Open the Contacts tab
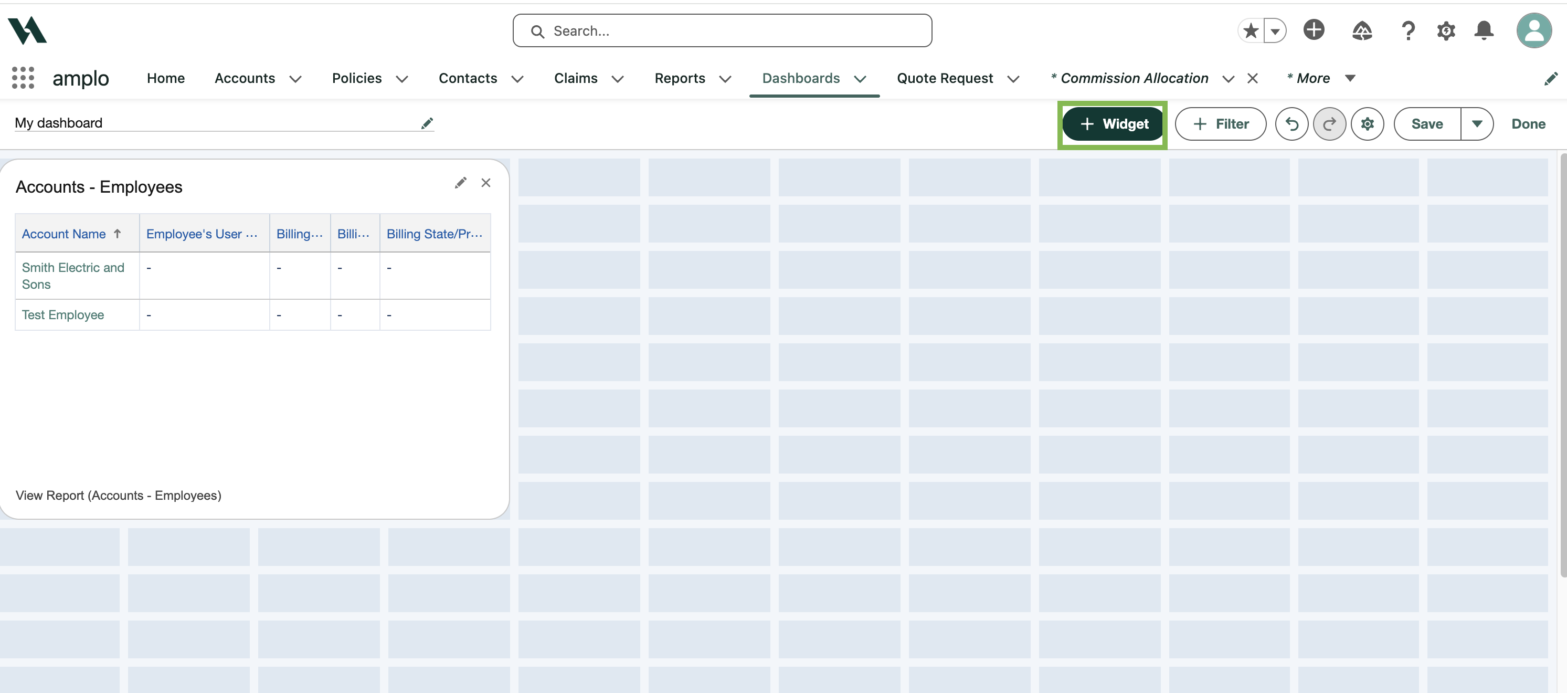This screenshot has width=1567, height=693. point(468,78)
